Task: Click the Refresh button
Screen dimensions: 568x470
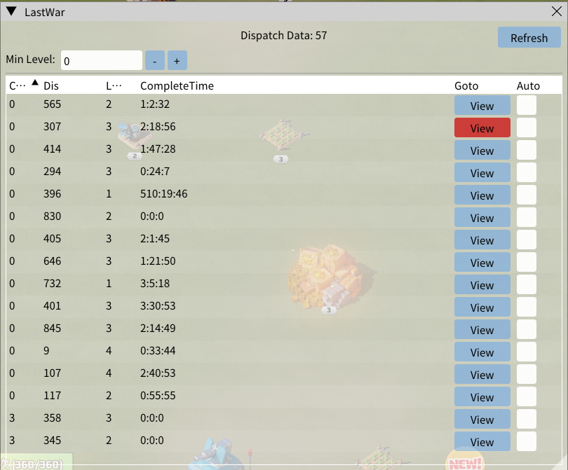Action: 529,38
